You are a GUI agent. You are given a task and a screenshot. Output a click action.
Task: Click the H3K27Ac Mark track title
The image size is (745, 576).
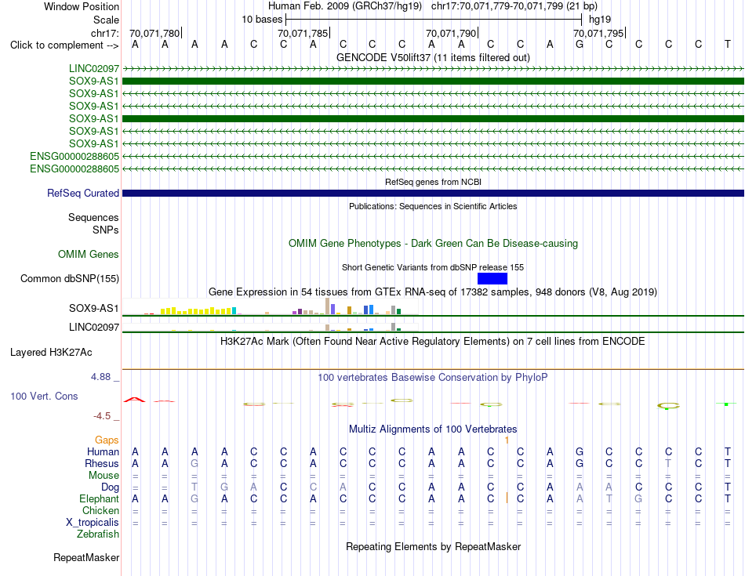[x=433, y=342]
